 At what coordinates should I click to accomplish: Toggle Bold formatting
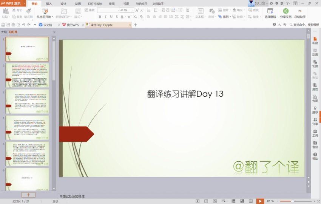click(100, 17)
